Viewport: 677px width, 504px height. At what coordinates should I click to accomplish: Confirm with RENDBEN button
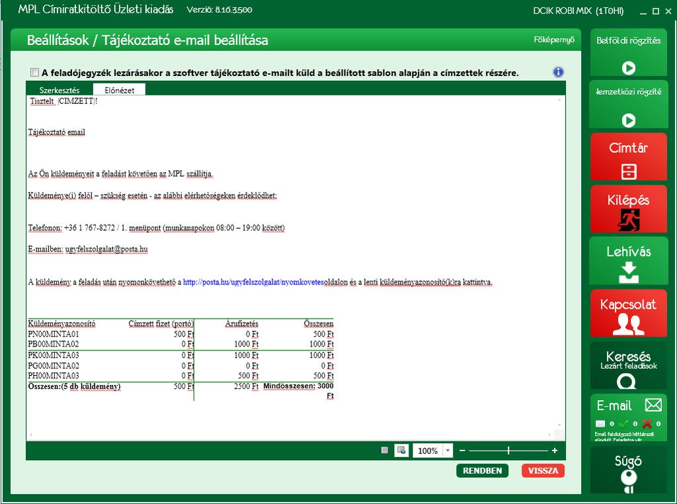click(x=482, y=471)
